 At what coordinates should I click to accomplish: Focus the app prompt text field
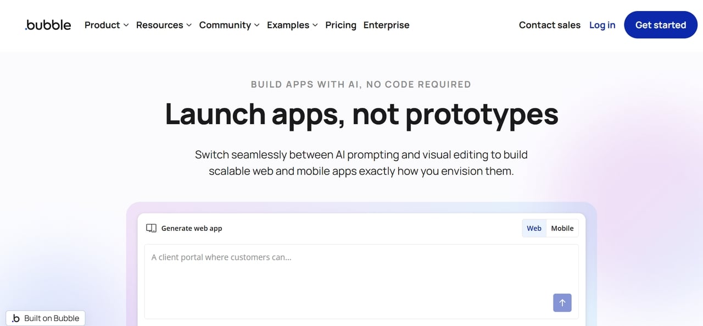(x=361, y=281)
